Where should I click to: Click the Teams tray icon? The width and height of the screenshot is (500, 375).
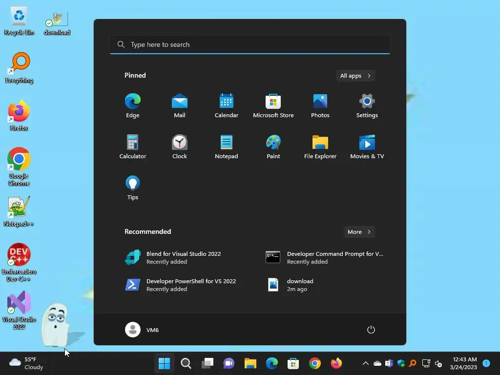coord(389,363)
